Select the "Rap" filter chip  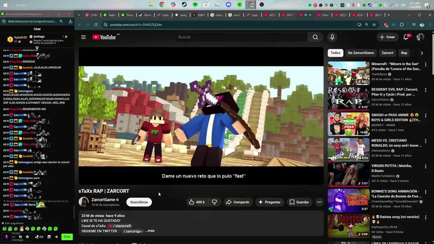[x=404, y=53]
